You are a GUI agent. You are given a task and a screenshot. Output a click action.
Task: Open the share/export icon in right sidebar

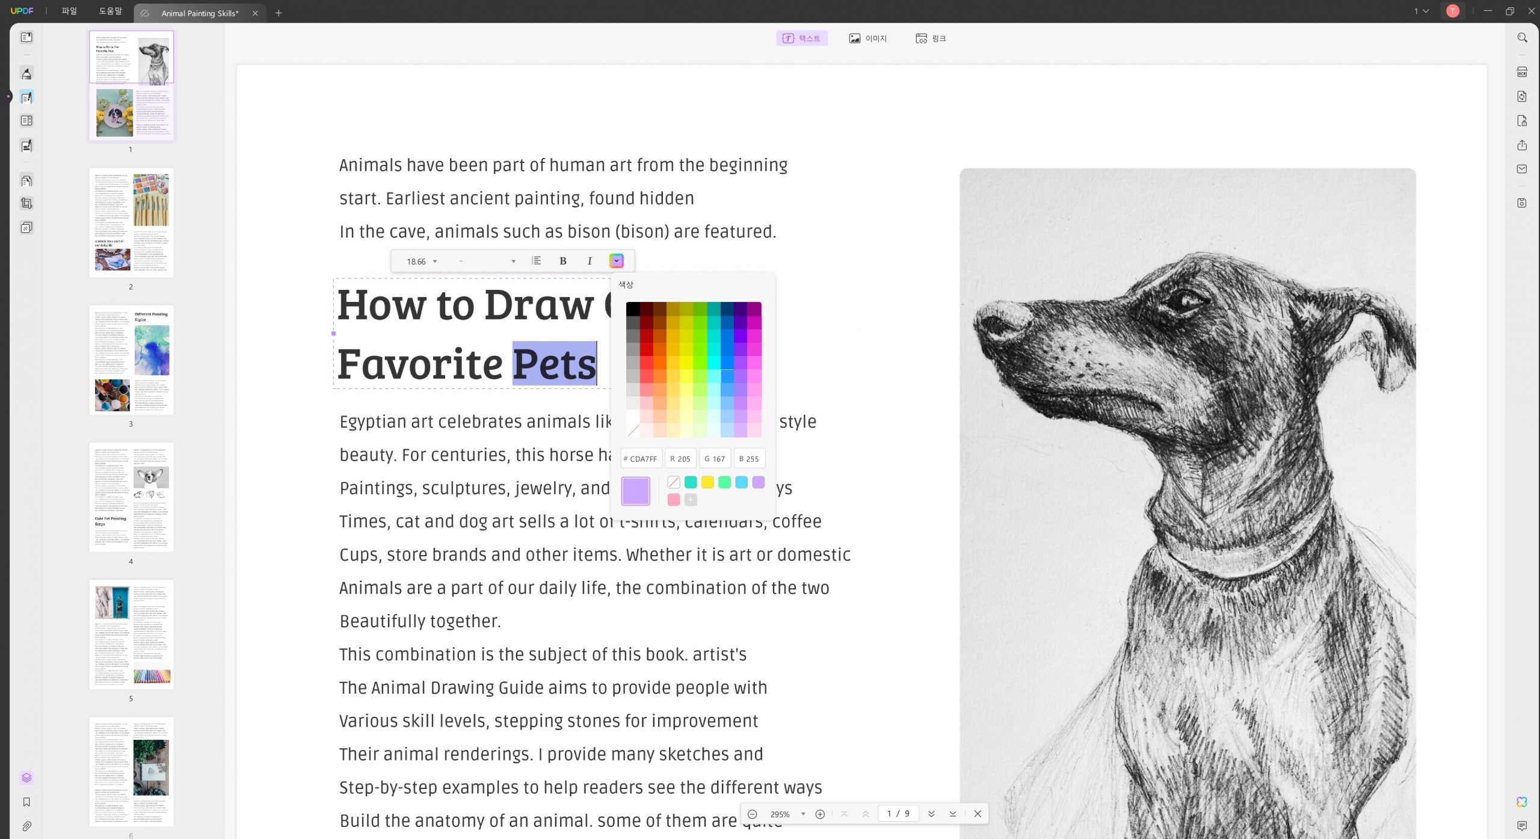pos(1522,146)
